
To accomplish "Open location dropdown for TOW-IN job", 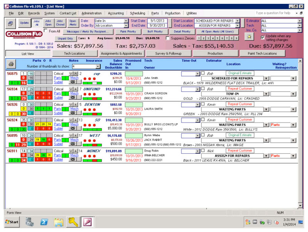I will 266,94.
